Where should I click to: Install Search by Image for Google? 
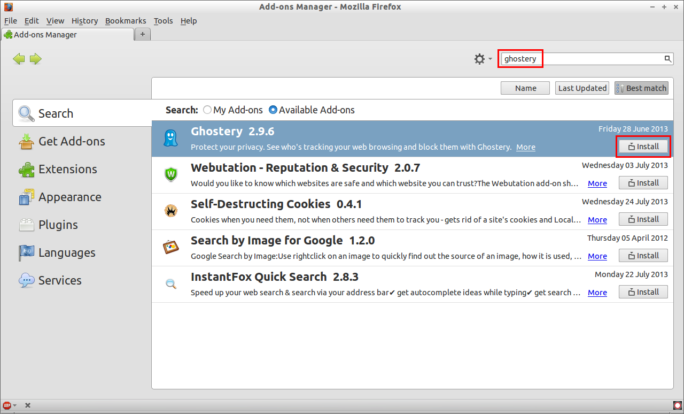pyautogui.click(x=643, y=256)
